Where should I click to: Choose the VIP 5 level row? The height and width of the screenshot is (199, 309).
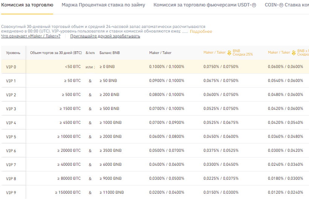click(155, 136)
